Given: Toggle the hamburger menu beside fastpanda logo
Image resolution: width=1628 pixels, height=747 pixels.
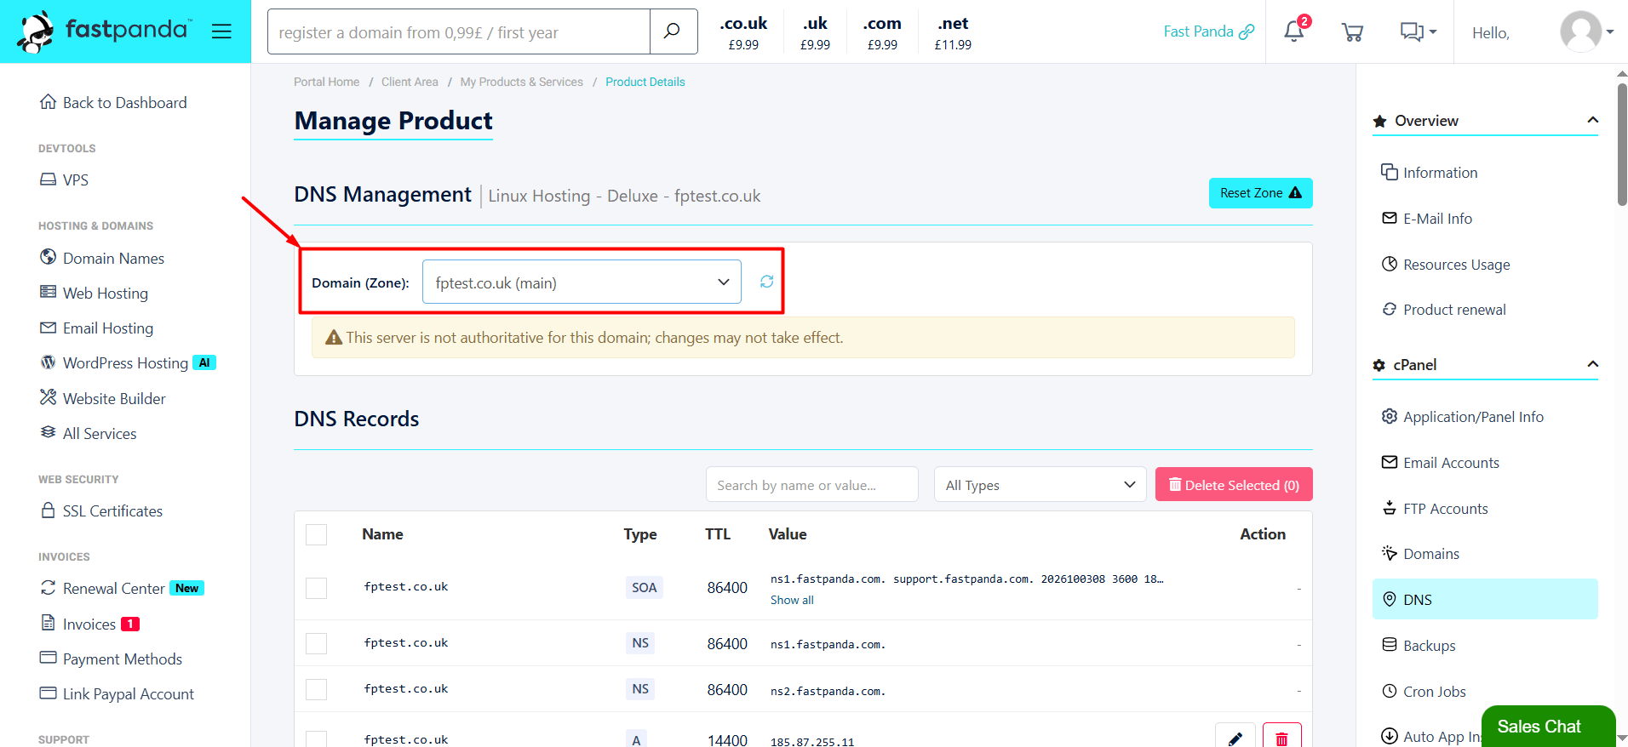Looking at the screenshot, I should 221,31.
